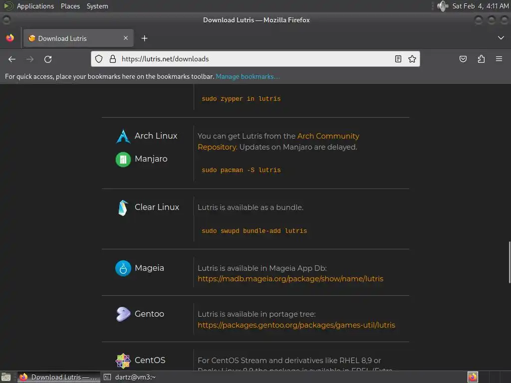Open the System menu
Screen dimensions: 511x383
click(x=97, y=6)
